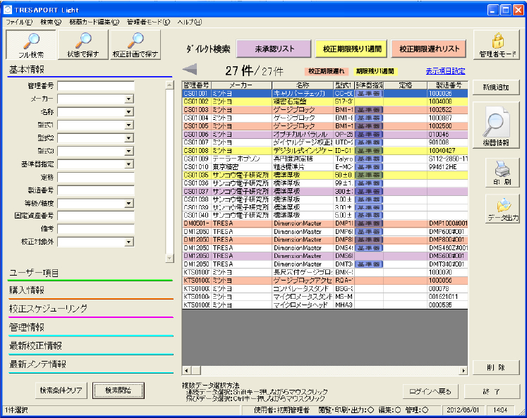This screenshot has width=527, height=418.
Task: Expand the 購入情報 section
Action: pyautogui.click(x=28, y=290)
